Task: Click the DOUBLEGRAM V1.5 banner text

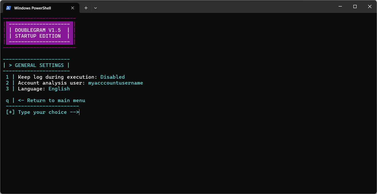Action: [38, 30]
